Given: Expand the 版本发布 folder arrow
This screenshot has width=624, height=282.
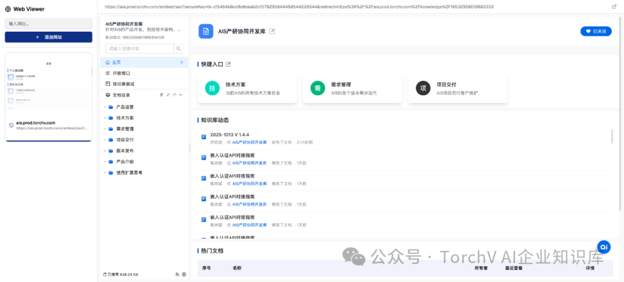Looking at the screenshot, I should click(x=105, y=151).
